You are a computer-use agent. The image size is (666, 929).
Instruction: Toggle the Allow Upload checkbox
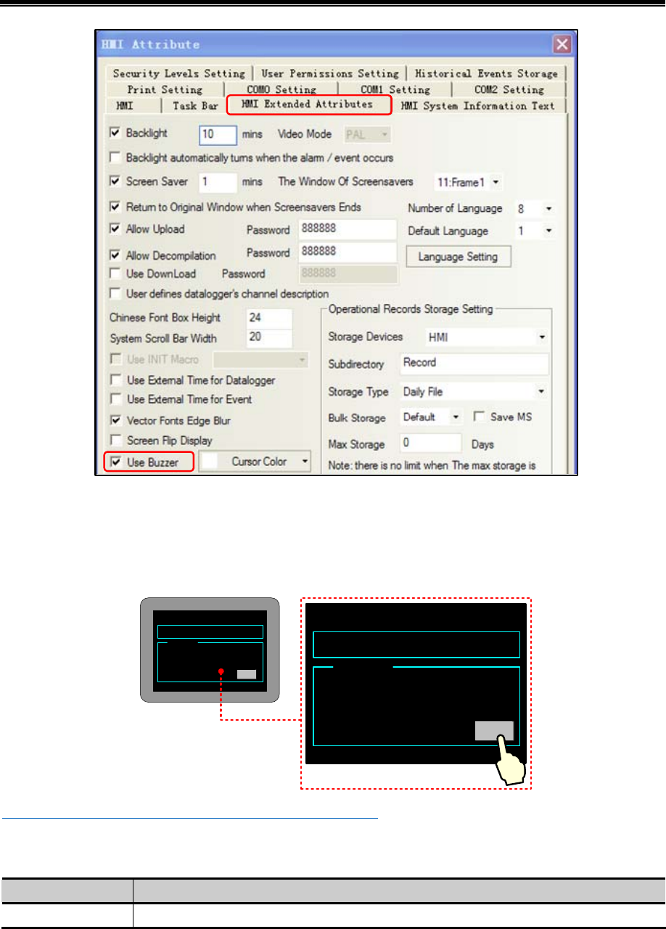click(115, 229)
